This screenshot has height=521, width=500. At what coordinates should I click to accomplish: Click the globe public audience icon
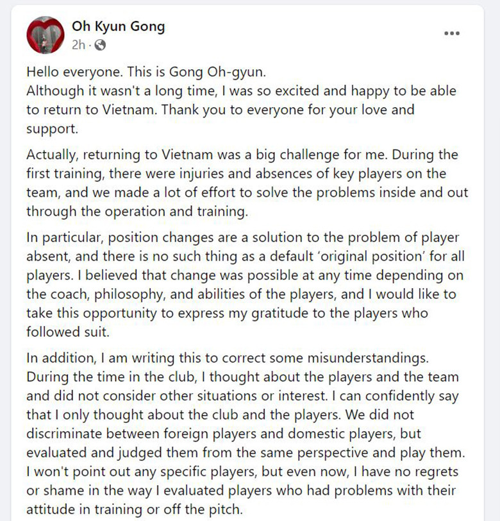click(100, 45)
